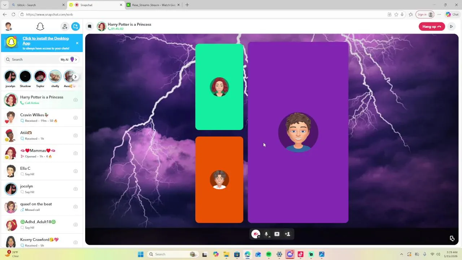
Task: Open TikTok app in the taskbar
Action: click(300, 254)
